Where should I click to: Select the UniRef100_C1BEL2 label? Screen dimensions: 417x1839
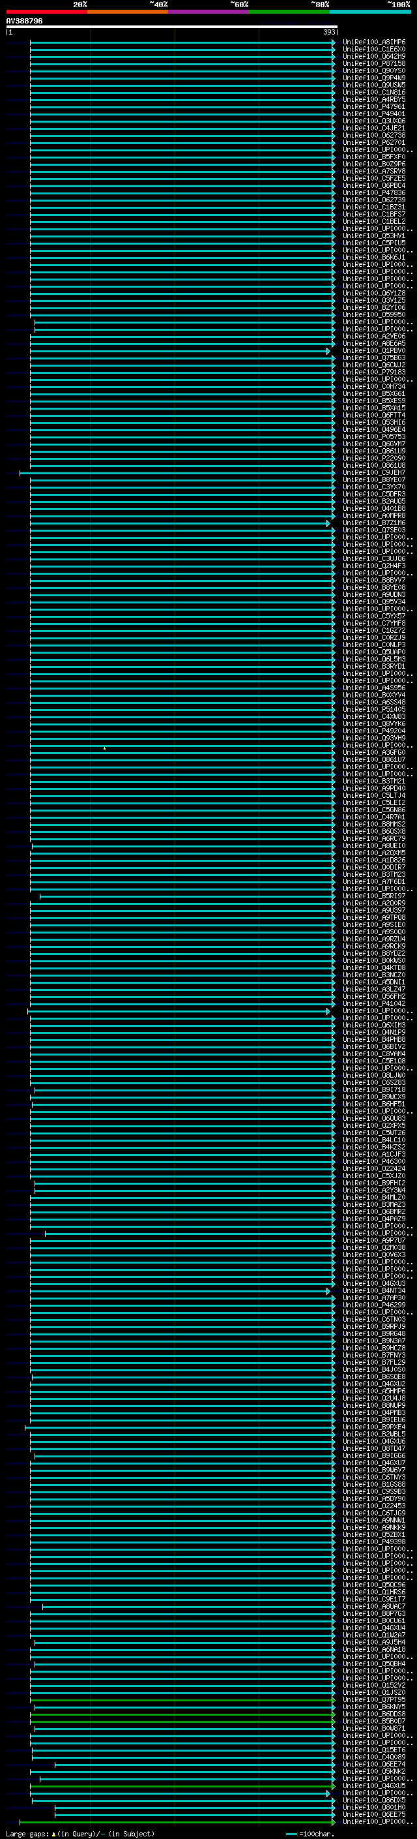click(x=374, y=221)
